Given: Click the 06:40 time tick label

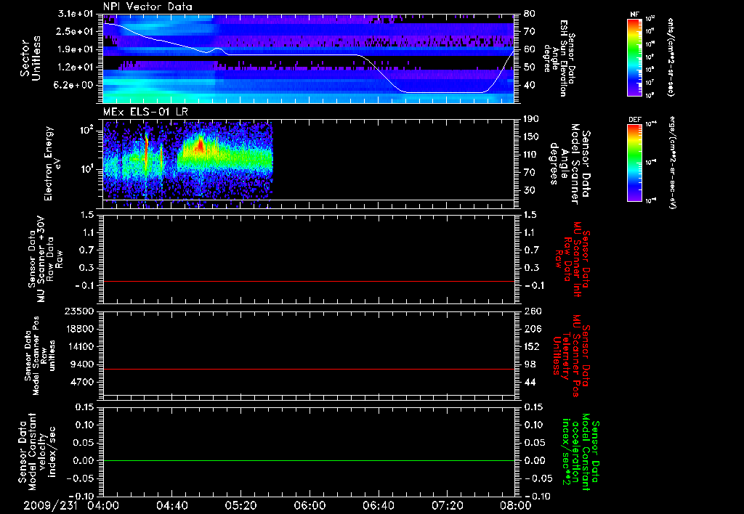Looking at the screenshot, I should pyautogui.click(x=378, y=506).
